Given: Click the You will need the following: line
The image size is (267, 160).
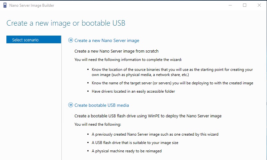Looking at the screenshot, I should click(x=98, y=124).
